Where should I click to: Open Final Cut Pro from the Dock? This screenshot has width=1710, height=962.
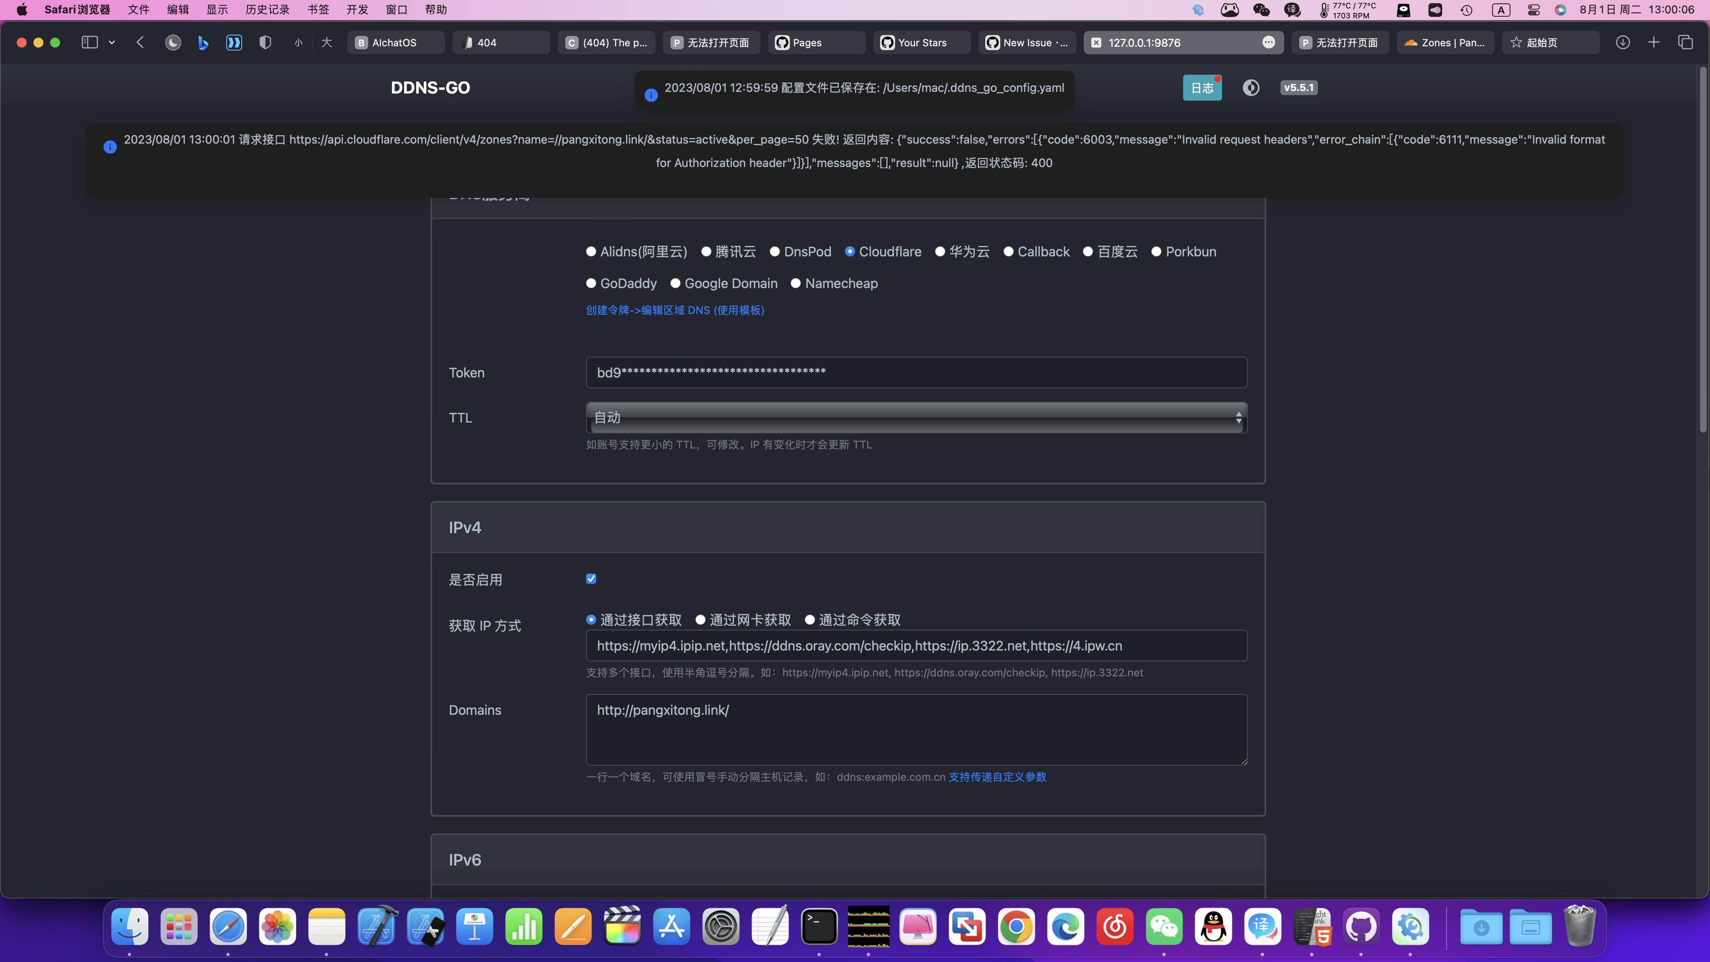622,927
